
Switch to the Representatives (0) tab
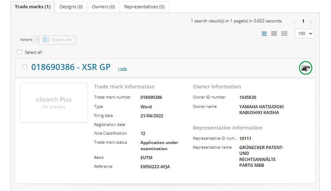(x=144, y=7)
